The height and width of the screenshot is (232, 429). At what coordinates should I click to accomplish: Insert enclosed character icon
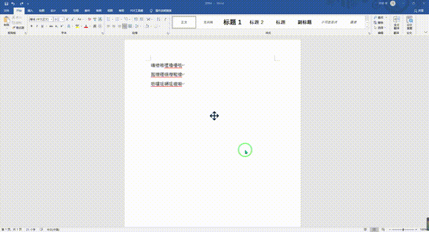[100, 26]
